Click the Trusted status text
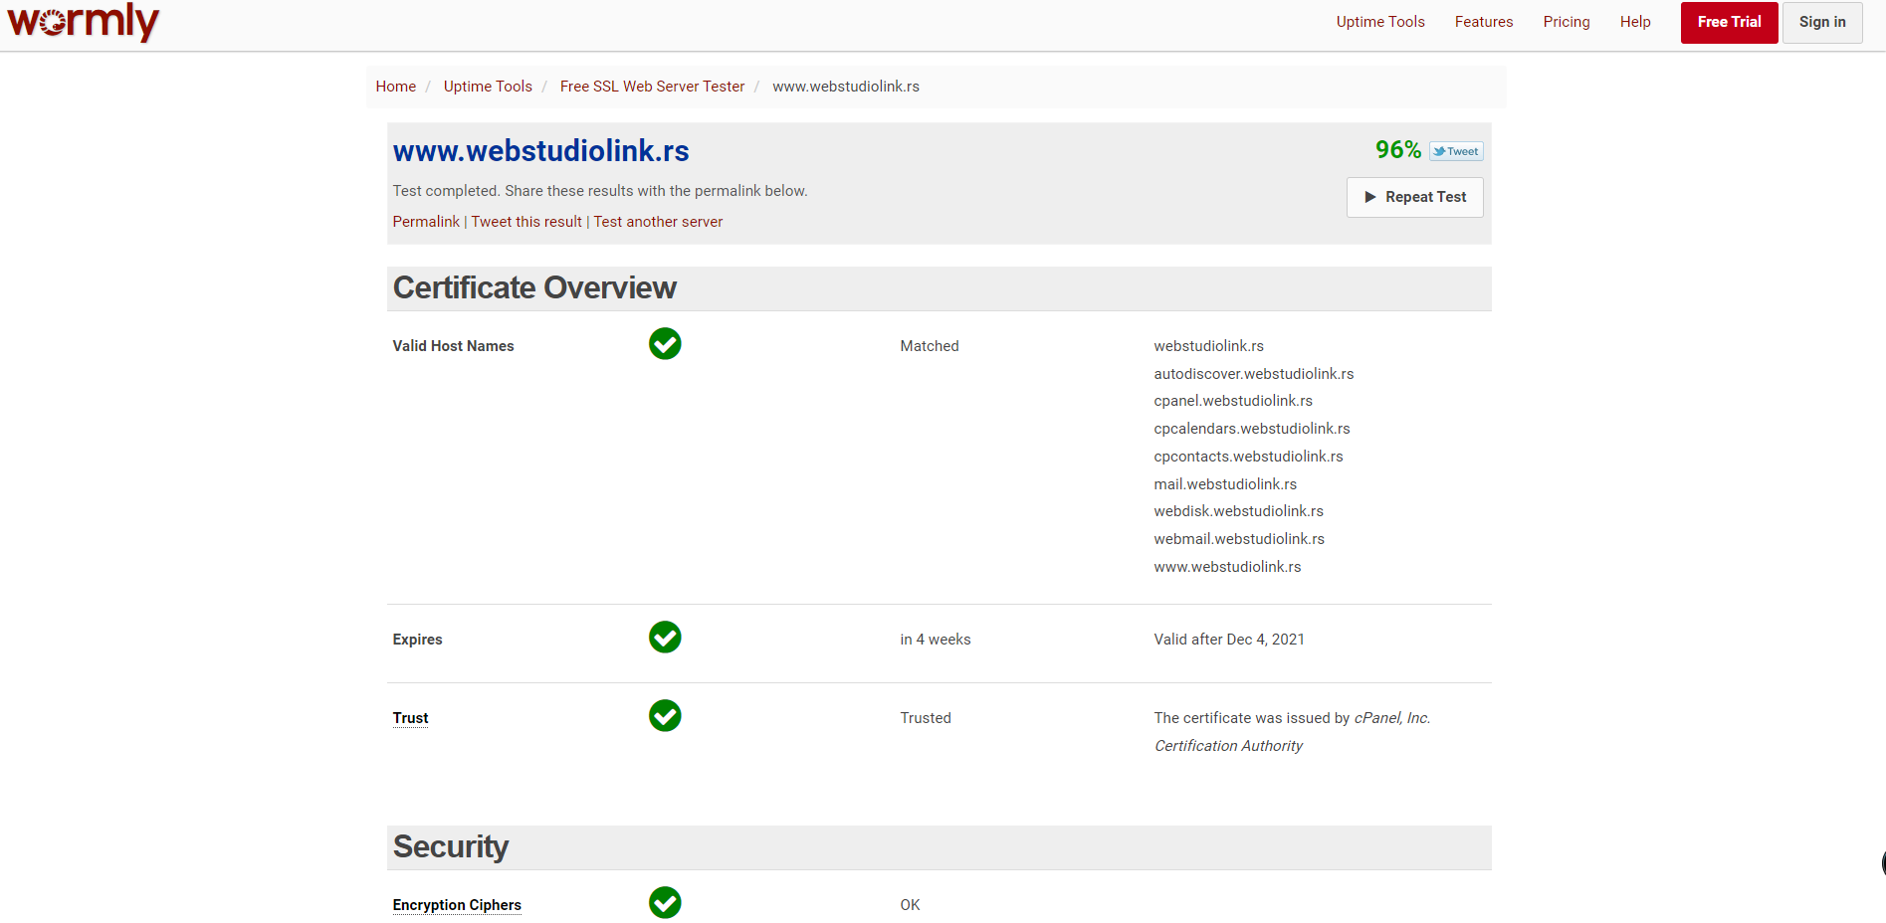The image size is (1886, 923). 926,718
